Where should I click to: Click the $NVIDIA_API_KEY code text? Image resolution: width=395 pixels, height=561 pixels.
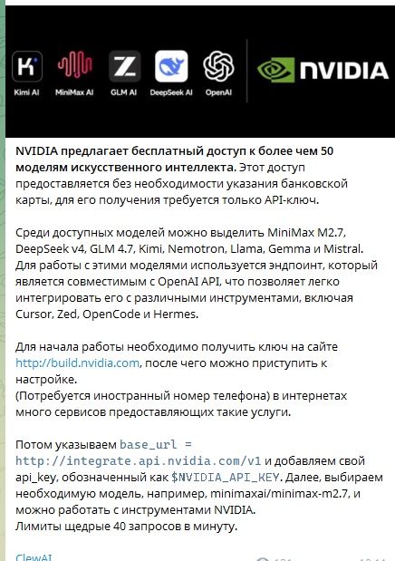(225, 478)
